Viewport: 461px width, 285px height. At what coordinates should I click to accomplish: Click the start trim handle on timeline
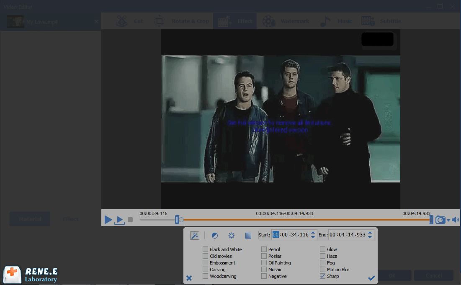tap(177, 219)
